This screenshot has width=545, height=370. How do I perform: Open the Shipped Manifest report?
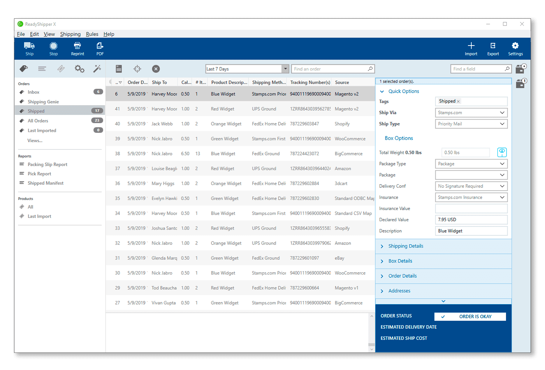45,183
